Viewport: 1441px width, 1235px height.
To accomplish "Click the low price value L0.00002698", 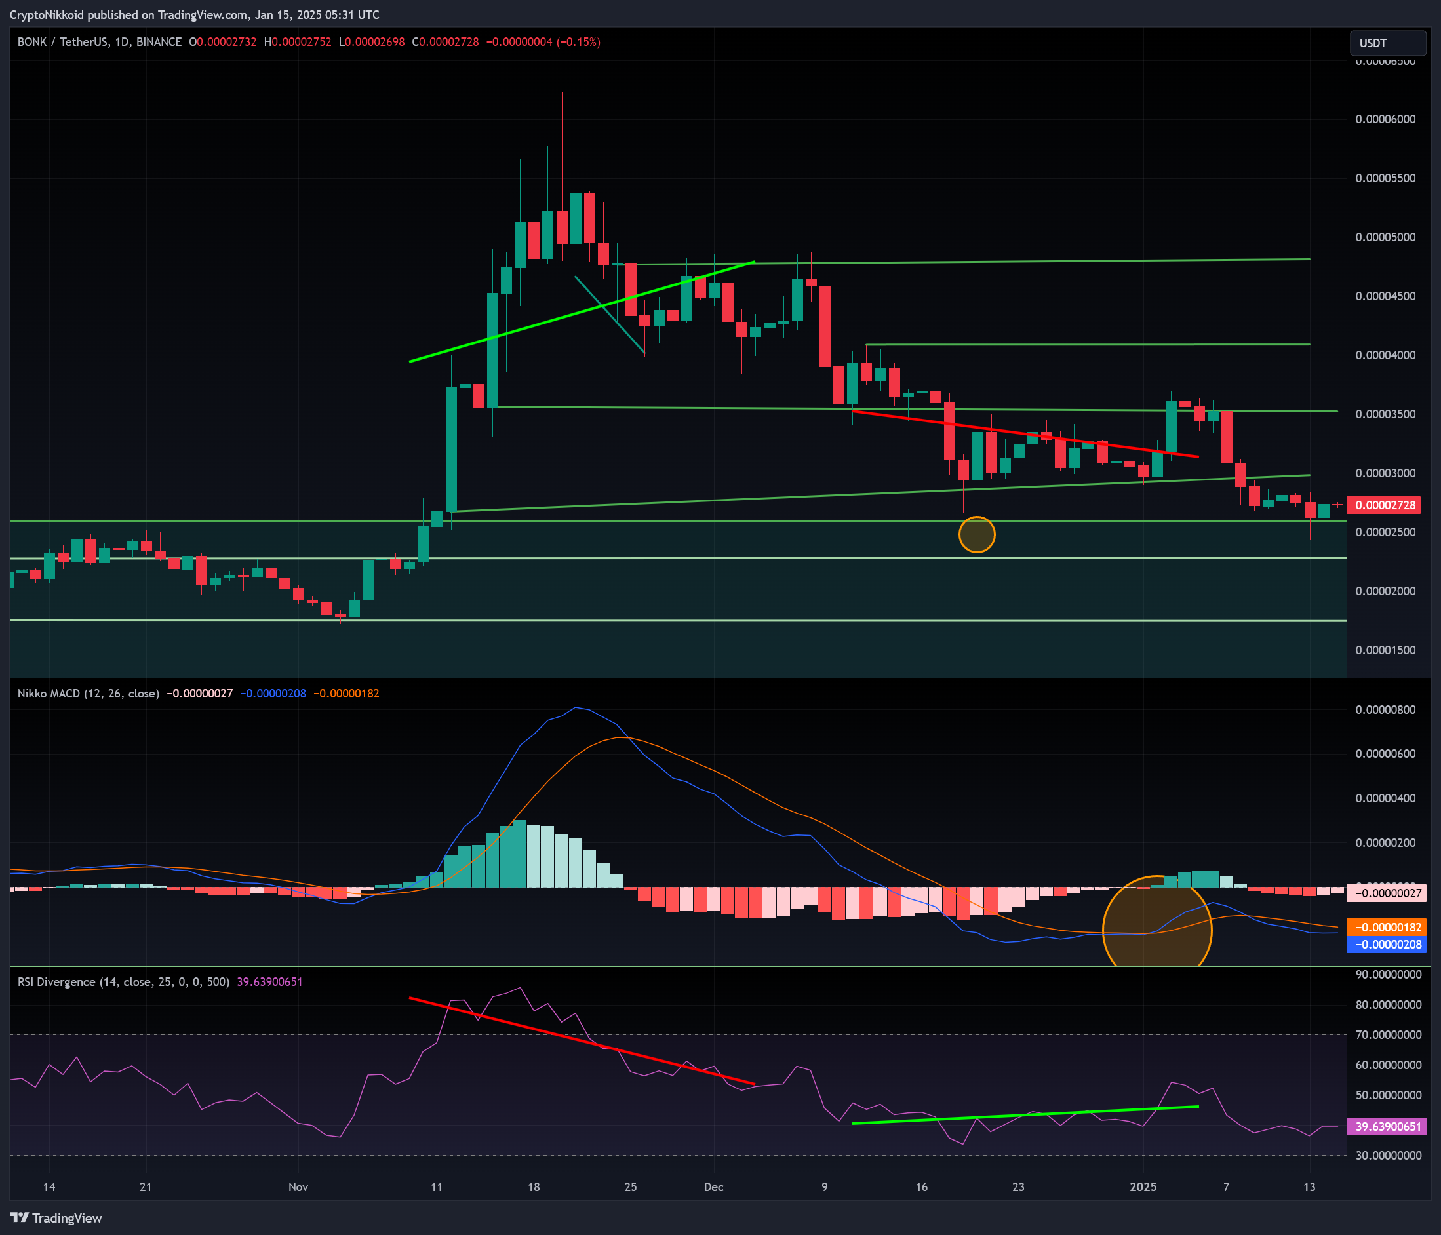I will point(371,42).
